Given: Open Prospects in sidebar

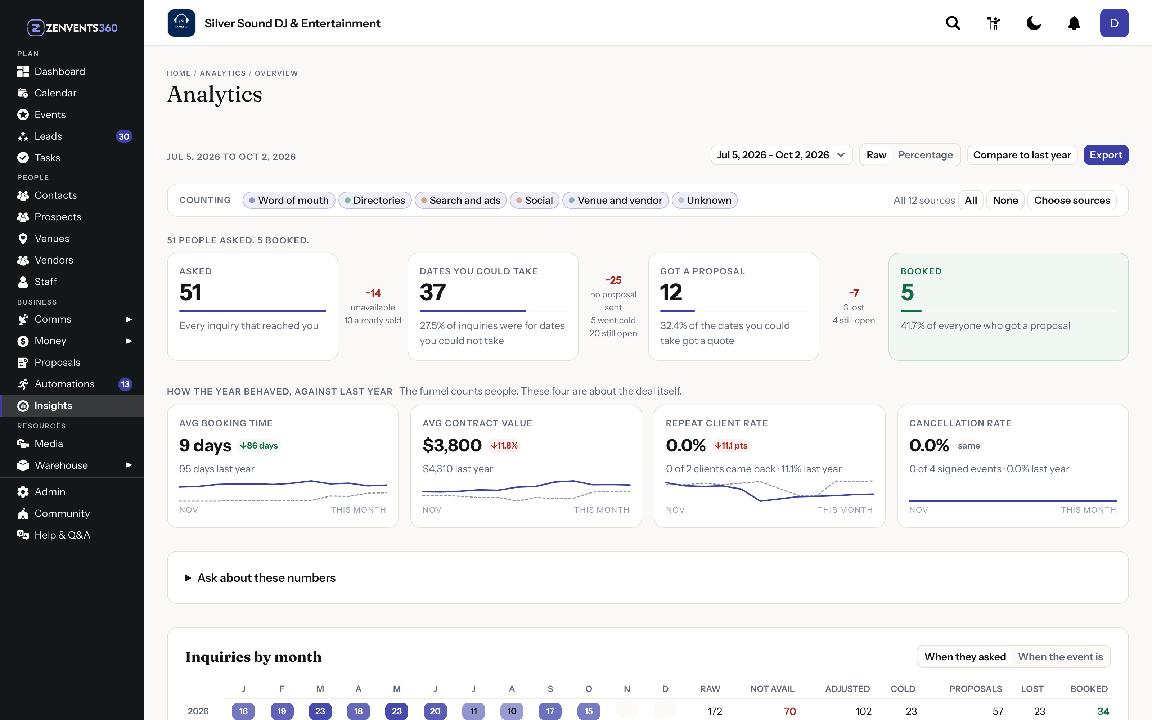Looking at the screenshot, I should click(72, 217).
